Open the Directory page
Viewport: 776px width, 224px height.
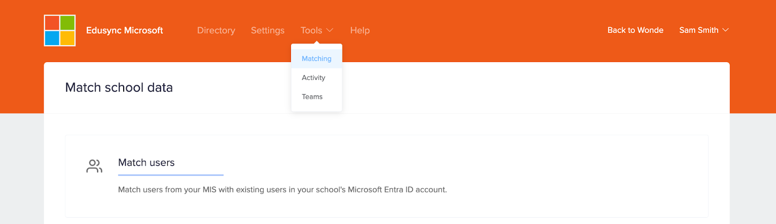pos(216,30)
